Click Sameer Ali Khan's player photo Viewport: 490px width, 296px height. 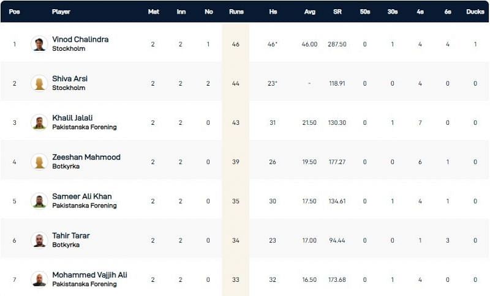click(39, 201)
